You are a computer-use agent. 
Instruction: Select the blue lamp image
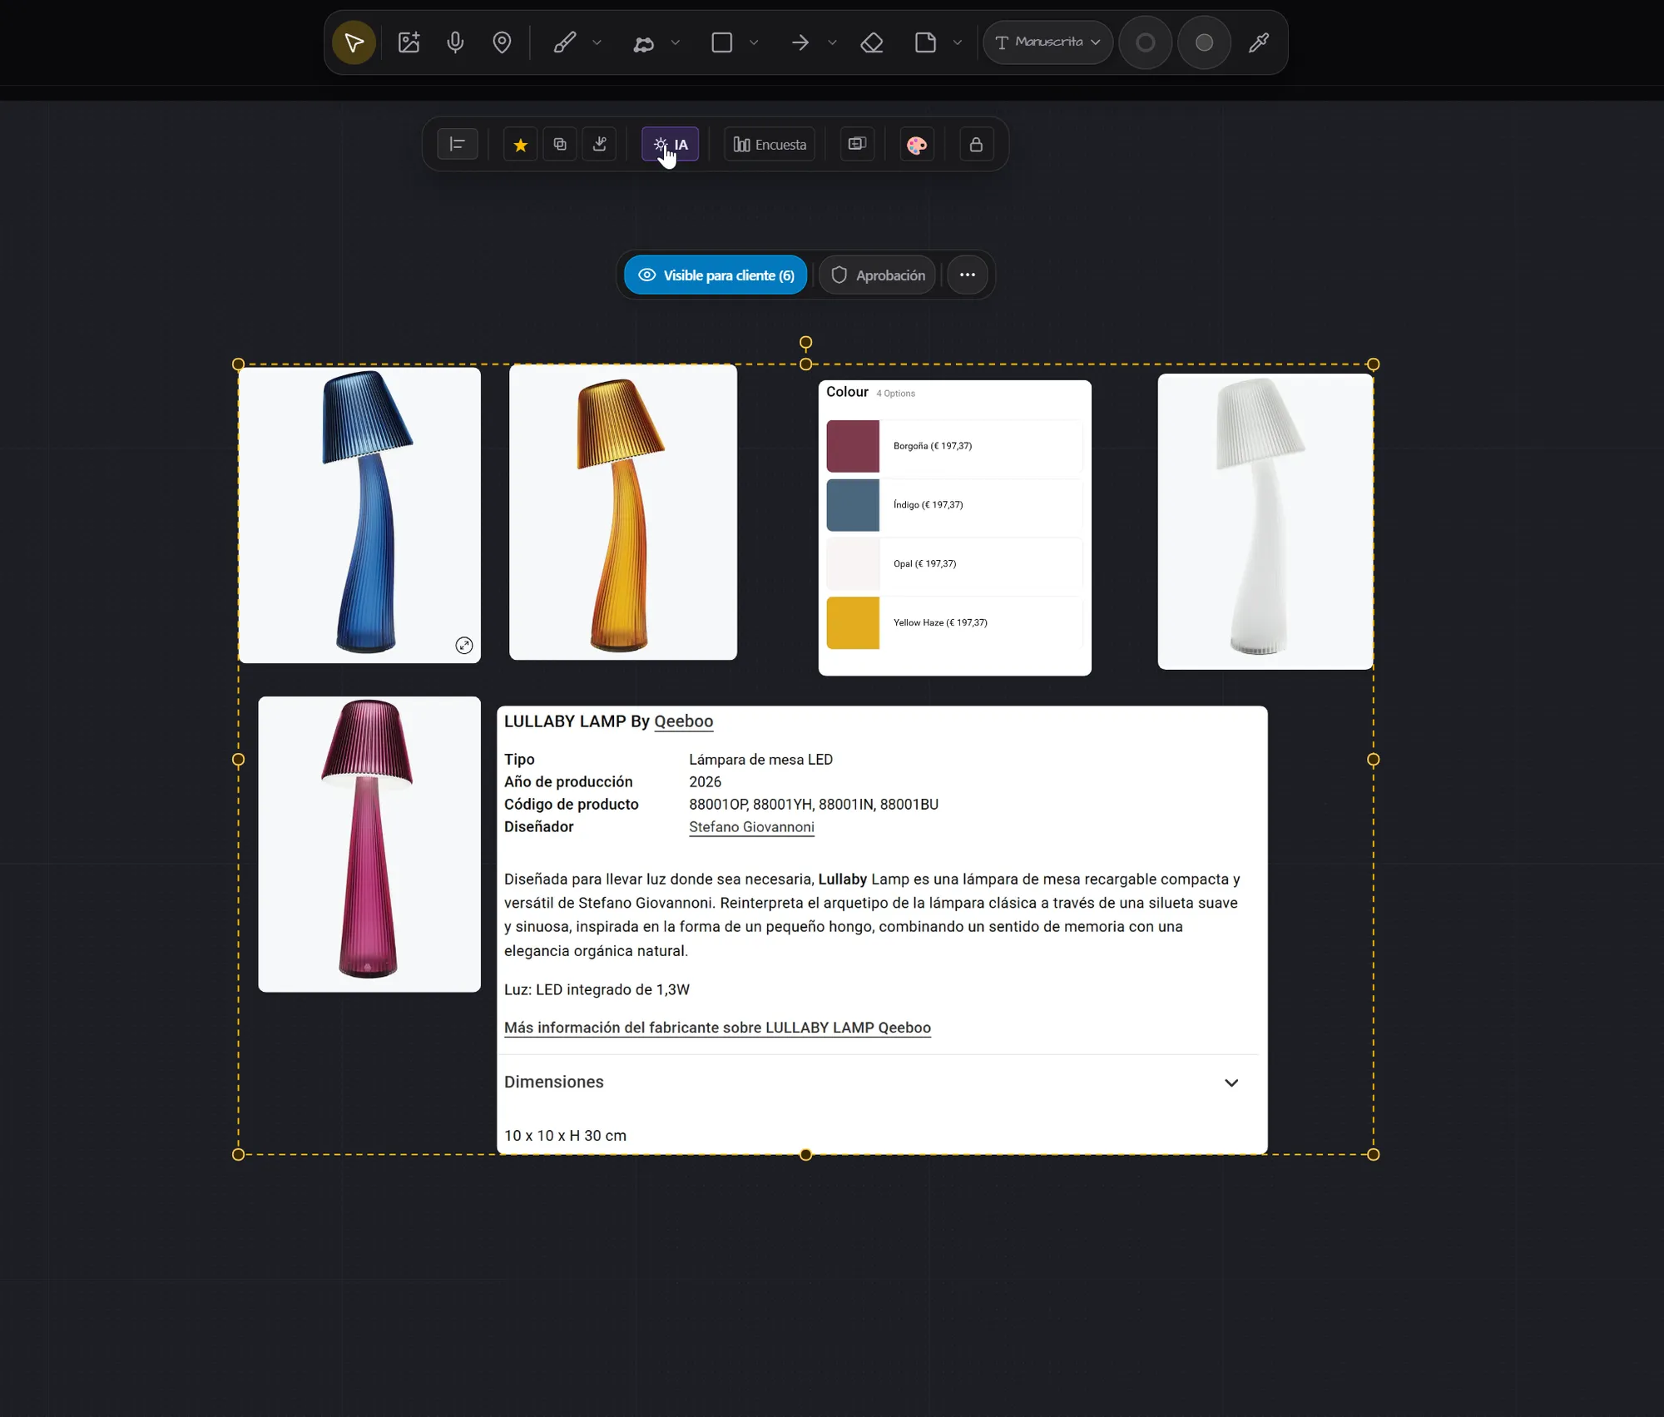[x=359, y=514]
